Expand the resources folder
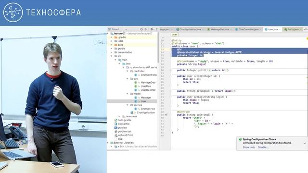Screen dimensions: 308x173 click(x=119, y=116)
